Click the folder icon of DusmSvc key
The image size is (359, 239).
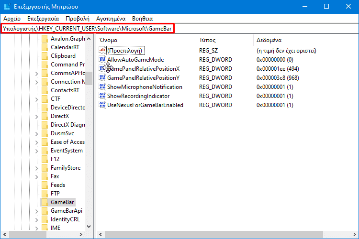click(x=45, y=133)
